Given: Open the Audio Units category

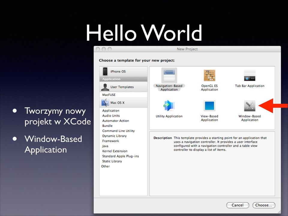Looking at the screenshot, I should [123, 116].
